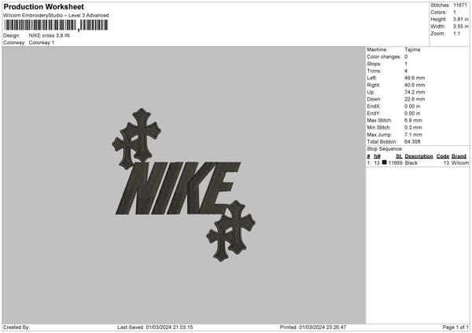Select the Black description in stop sequence
This screenshot has width=472, height=333.
coord(411,163)
